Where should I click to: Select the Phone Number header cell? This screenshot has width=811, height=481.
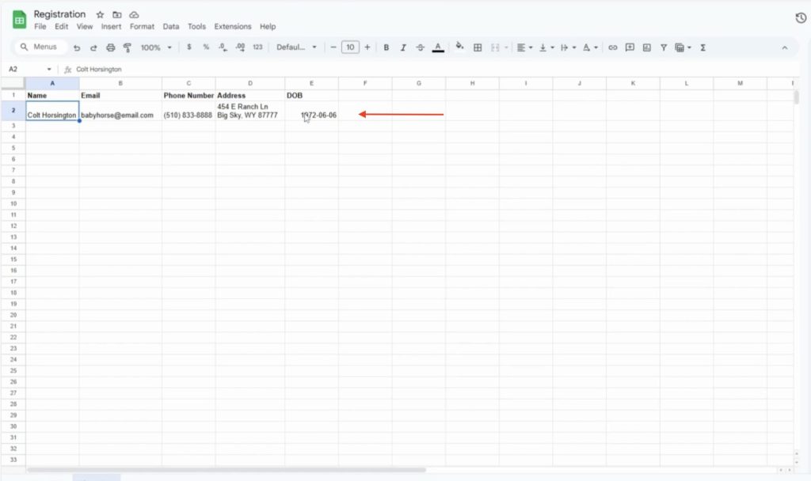tap(188, 96)
